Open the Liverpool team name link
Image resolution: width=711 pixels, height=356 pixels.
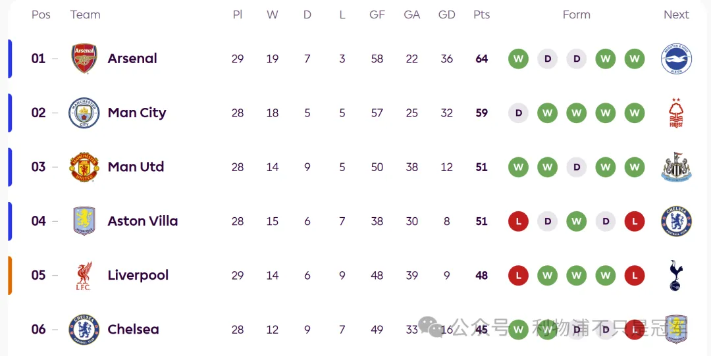point(138,275)
